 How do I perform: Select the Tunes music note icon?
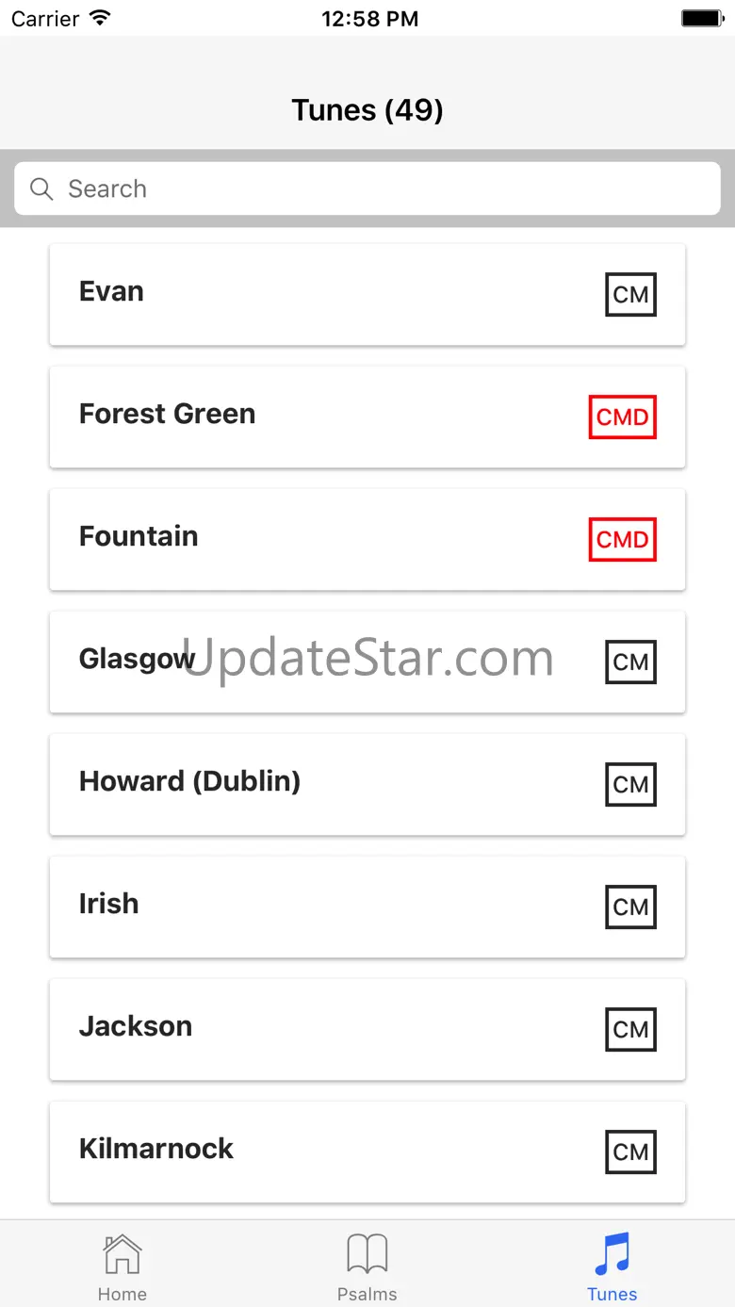pos(612,1255)
